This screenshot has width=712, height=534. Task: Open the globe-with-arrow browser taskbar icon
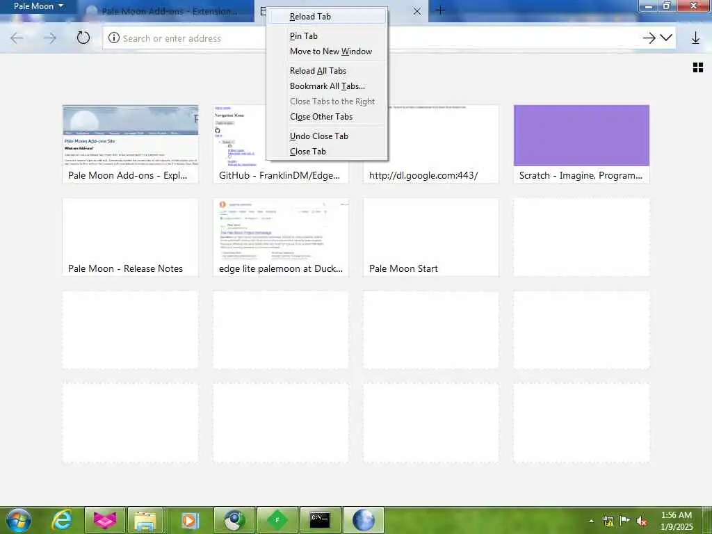(x=234, y=520)
